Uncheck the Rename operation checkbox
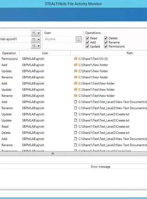 [106, 42]
